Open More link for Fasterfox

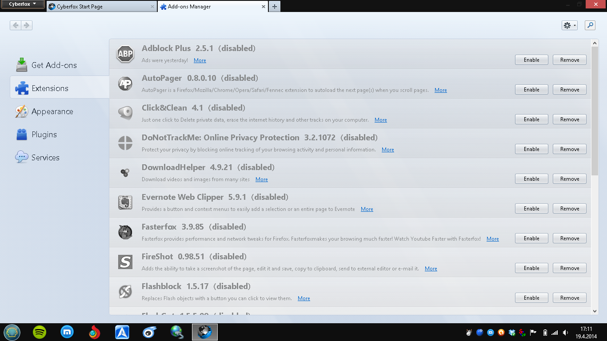pyautogui.click(x=493, y=239)
